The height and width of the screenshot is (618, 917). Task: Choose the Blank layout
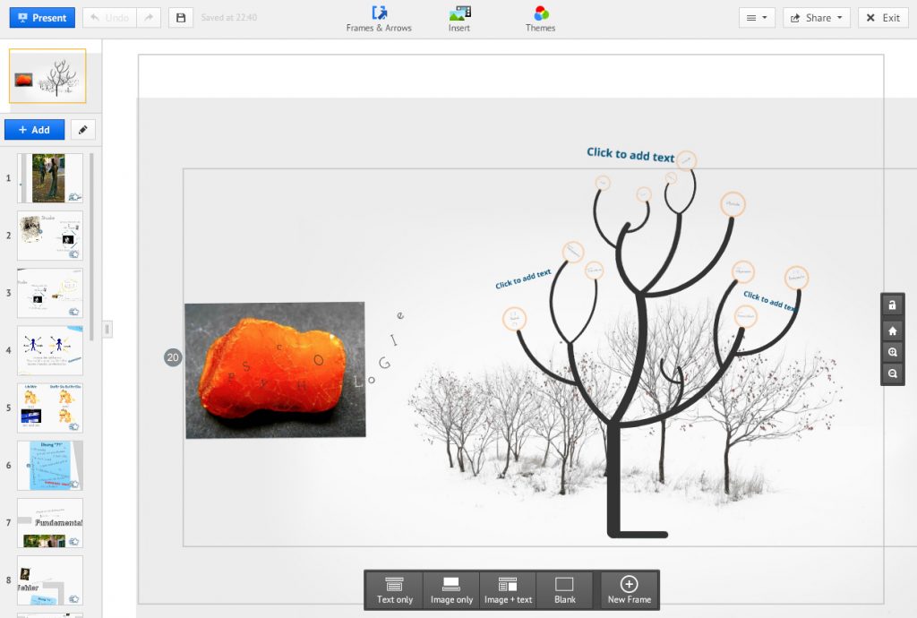pyautogui.click(x=565, y=590)
